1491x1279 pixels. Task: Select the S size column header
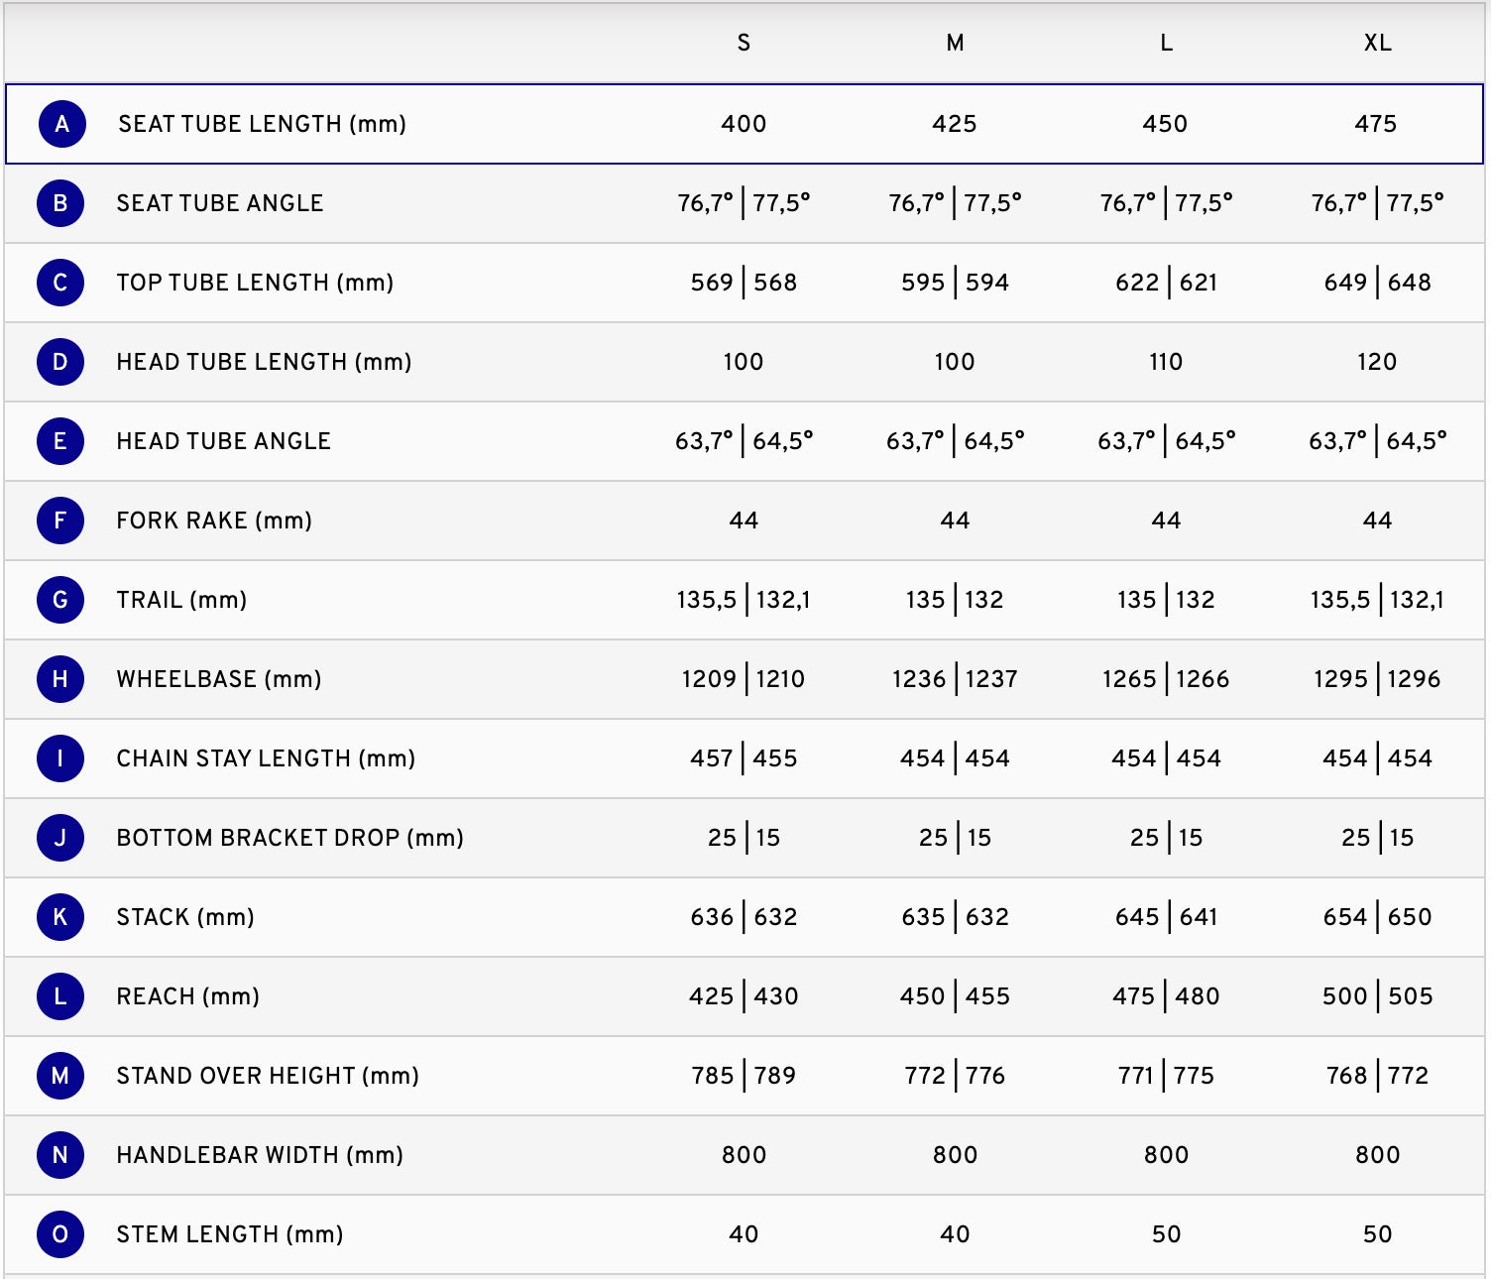pyautogui.click(x=744, y=43)
